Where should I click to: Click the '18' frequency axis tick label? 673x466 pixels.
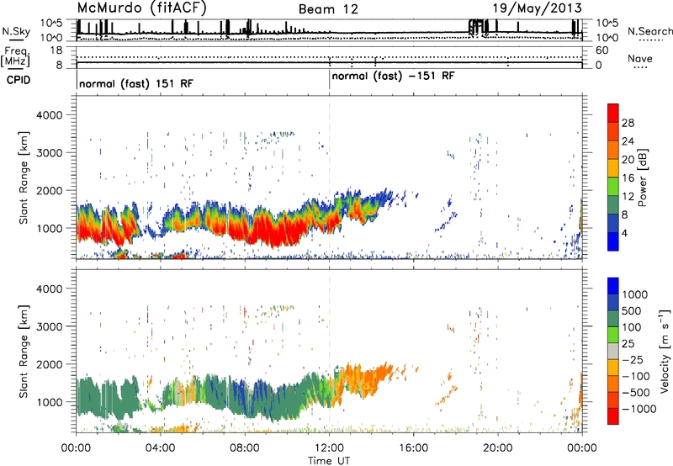(56, 50)
